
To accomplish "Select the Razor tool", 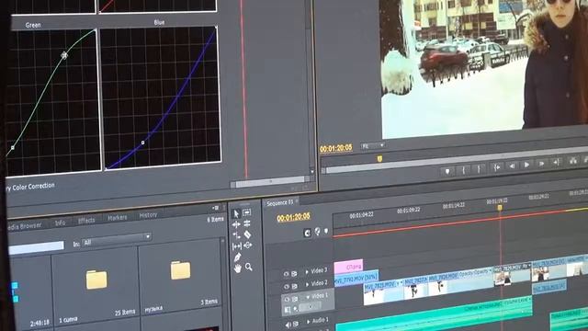I will click(x=247, y=234).
